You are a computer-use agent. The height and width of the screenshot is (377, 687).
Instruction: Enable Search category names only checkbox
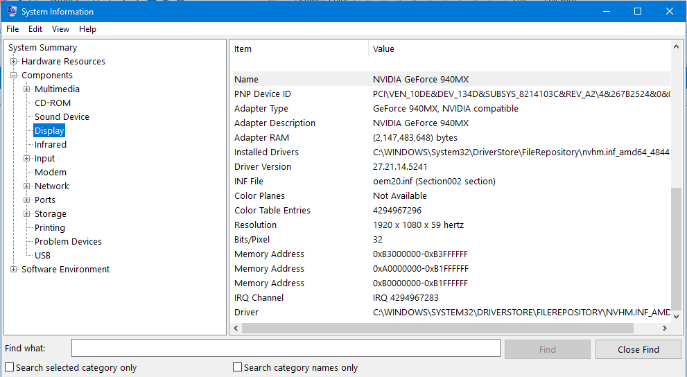(238, 367)
